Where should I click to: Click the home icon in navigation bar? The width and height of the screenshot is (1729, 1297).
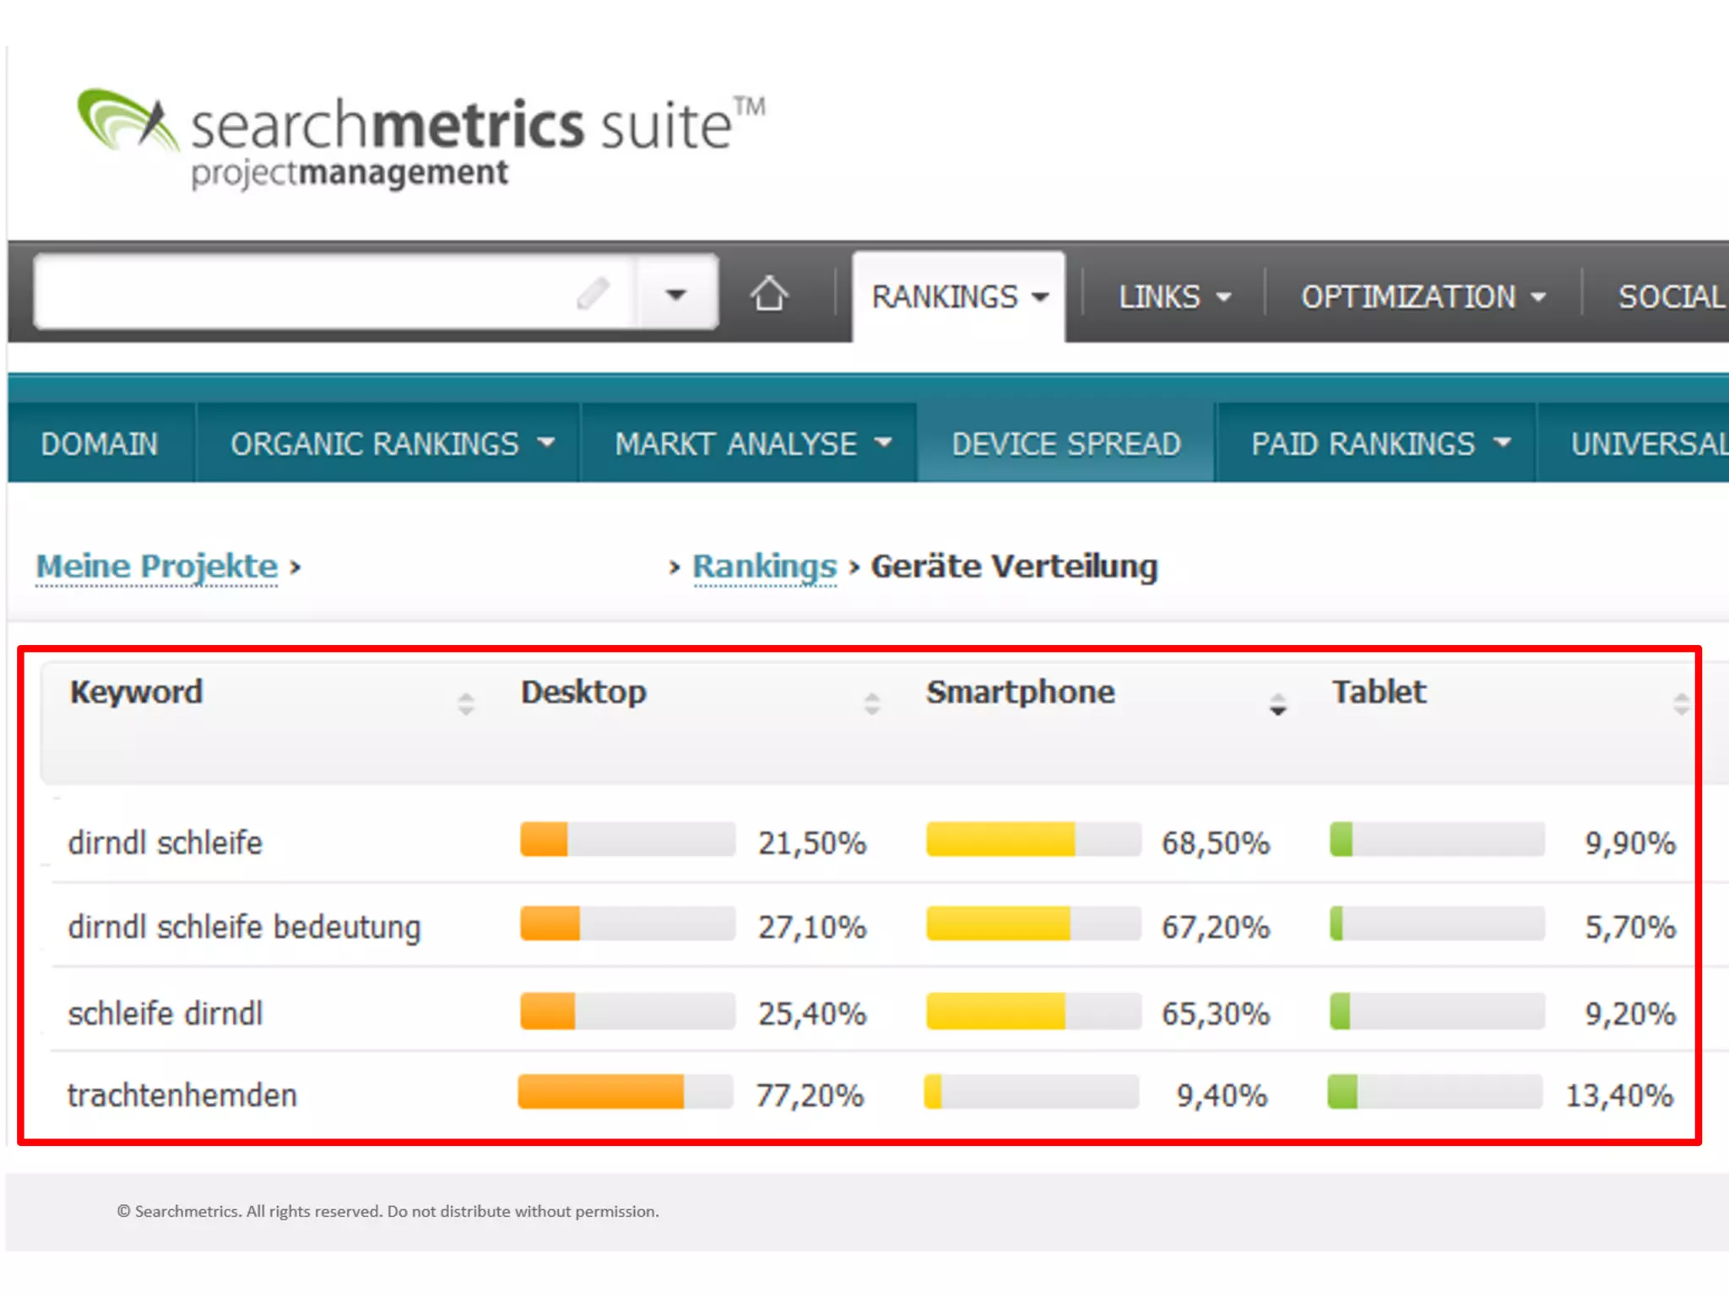pos(768,295)
